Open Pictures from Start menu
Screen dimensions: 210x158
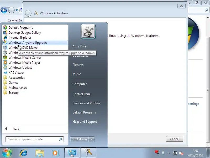[x=78, y=65]
